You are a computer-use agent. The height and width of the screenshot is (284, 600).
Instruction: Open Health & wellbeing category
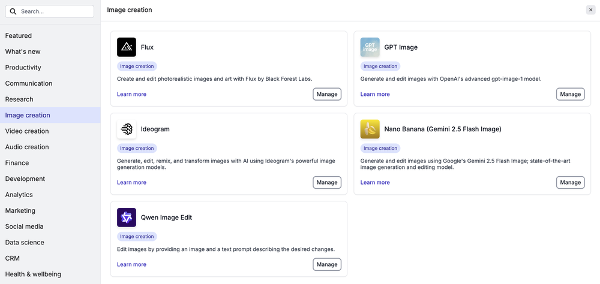[x=50, y=274]
